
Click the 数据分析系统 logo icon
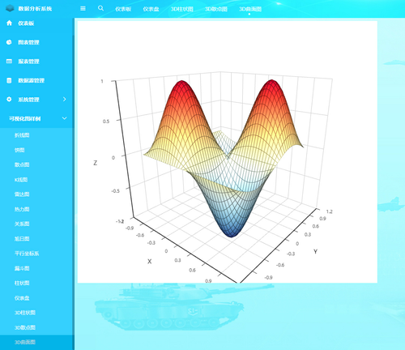pyautogui.click(x=10, y=8)
